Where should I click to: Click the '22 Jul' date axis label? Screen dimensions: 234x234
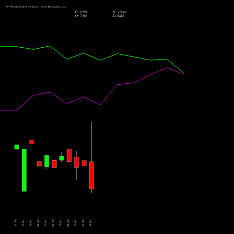coord(38,223)
